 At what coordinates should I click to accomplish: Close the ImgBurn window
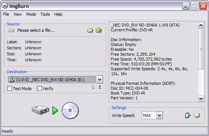[203, 6]
